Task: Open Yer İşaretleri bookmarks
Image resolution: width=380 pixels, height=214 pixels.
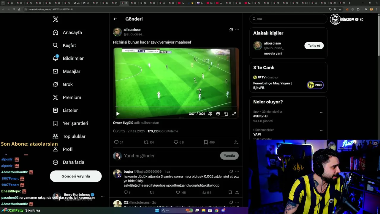Action: (x=70, y=123)
